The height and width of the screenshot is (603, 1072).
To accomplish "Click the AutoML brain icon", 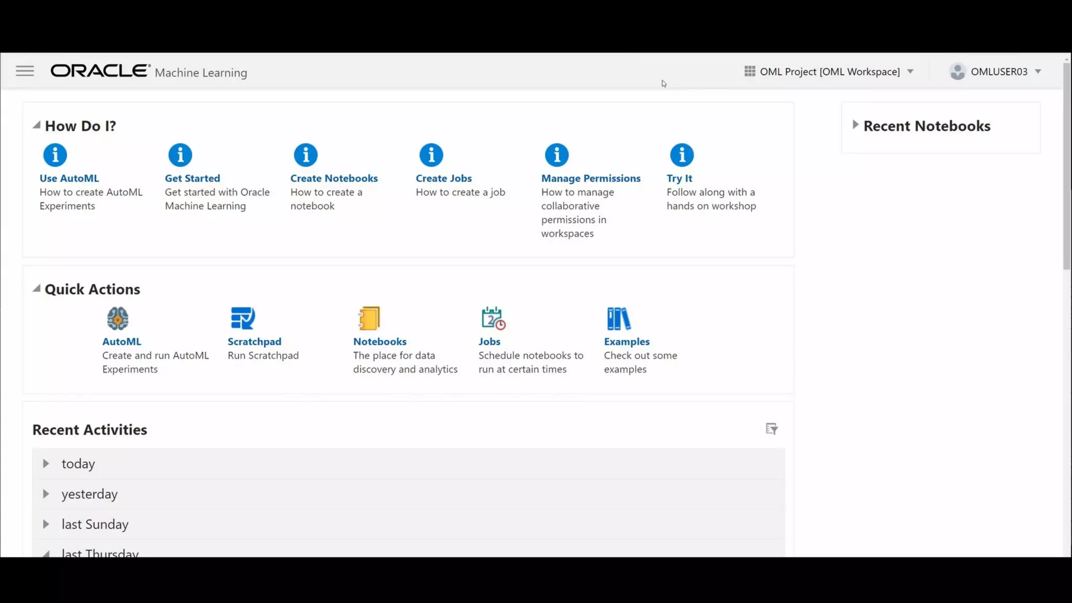I will (118, 318).
